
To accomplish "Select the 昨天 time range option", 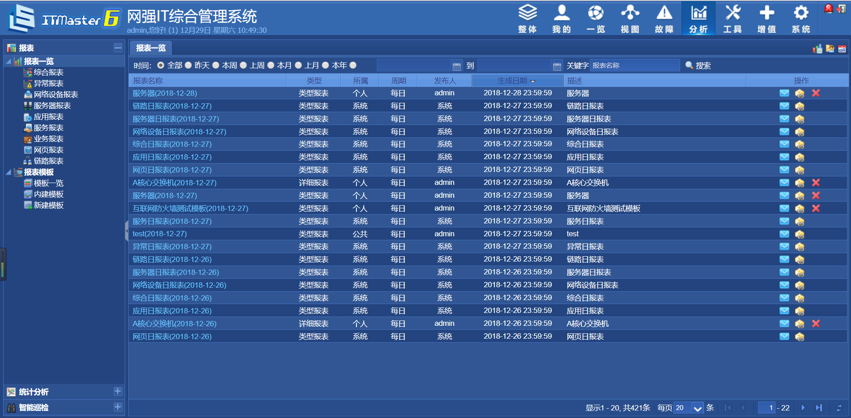I will click(x=188, y=65).
